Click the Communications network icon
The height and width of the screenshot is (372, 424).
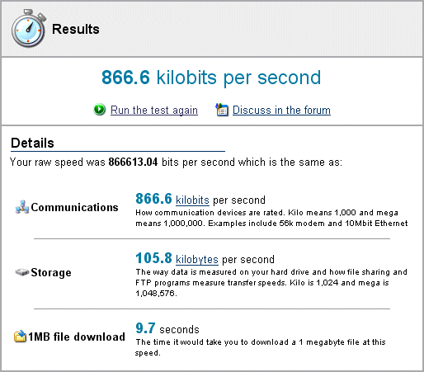(22, 207)
